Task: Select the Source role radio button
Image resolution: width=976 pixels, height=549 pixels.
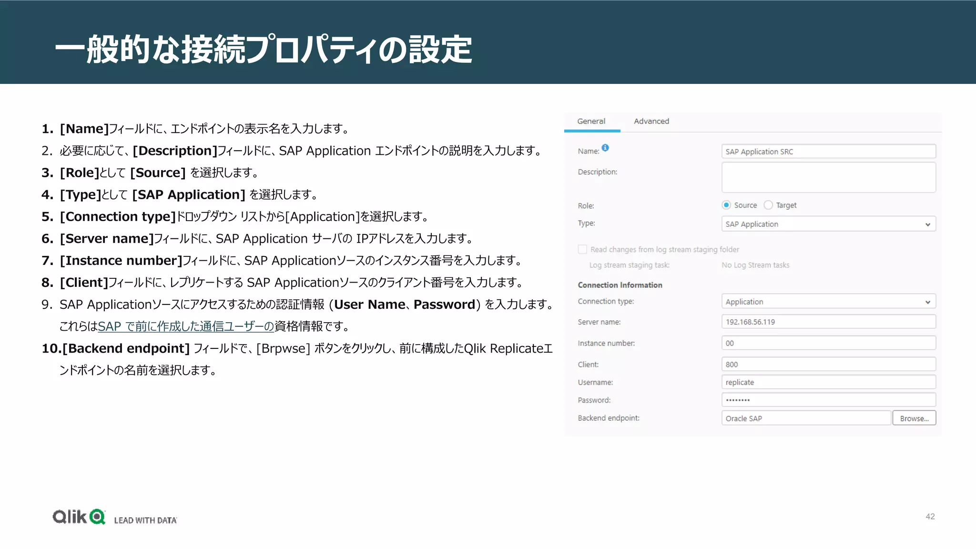Action: pyautogui.click(x=726, y=205)
